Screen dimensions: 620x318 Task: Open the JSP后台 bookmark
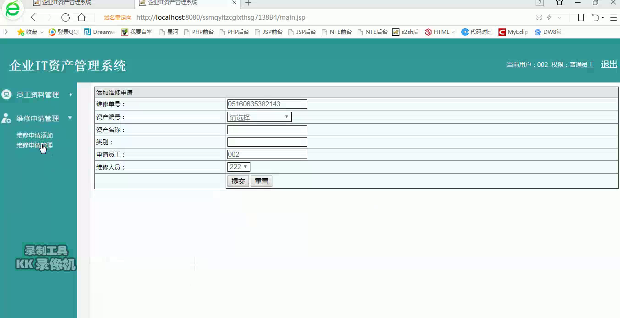302,32
